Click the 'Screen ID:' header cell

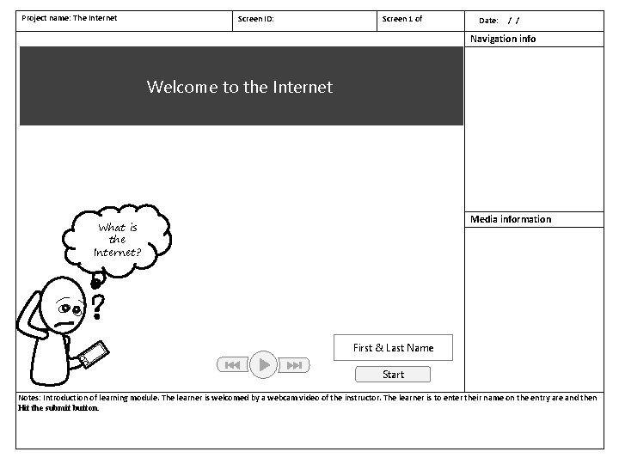pos(304,21)
